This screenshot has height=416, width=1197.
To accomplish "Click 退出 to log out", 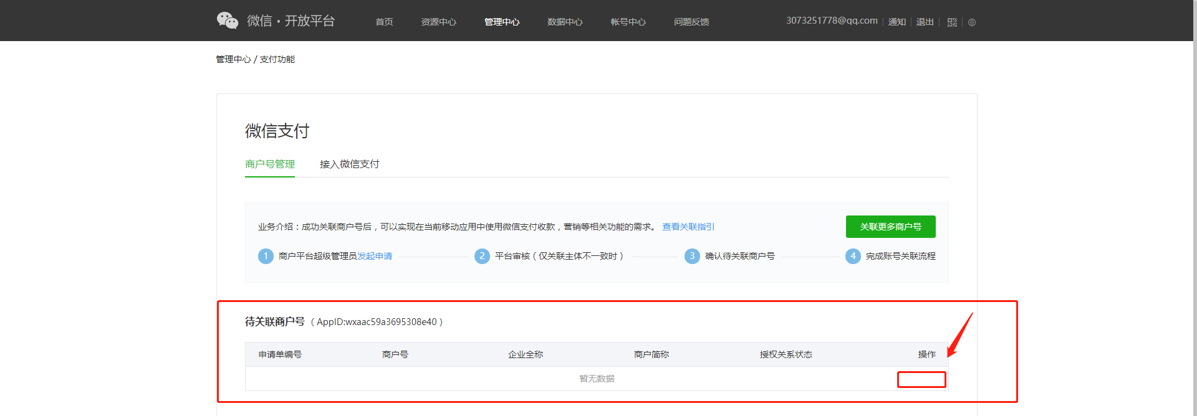I will point(925,22).
